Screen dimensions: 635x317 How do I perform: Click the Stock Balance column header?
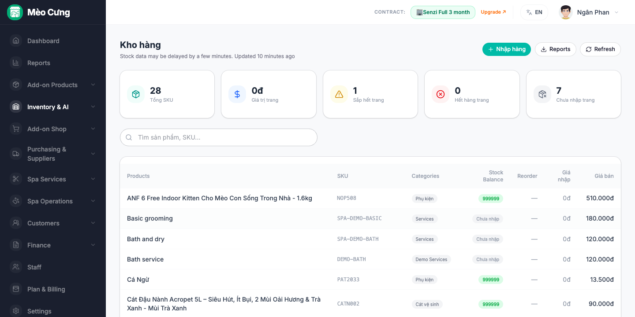tap(493, 176)
